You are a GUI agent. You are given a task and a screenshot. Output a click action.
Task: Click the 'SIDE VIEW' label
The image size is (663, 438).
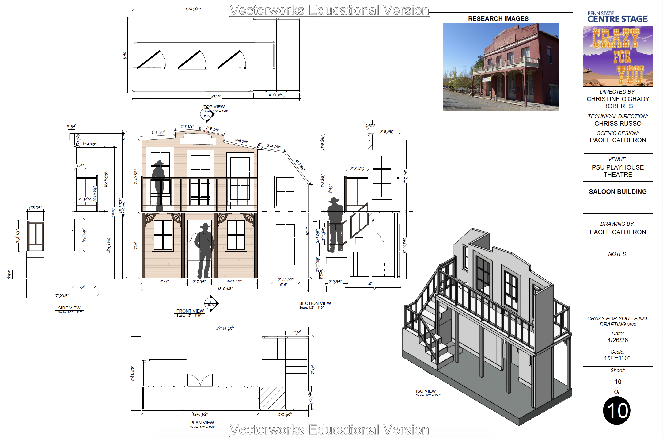pos(69,308)
